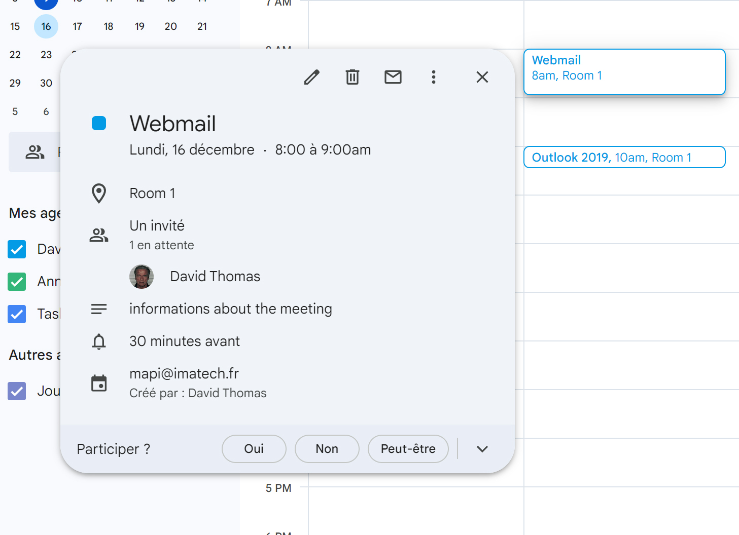Open the Outlook 2019 event at 10am
The width and height of the screenshot is (739, 535).
pyautogui.click(x=624, y=158)
